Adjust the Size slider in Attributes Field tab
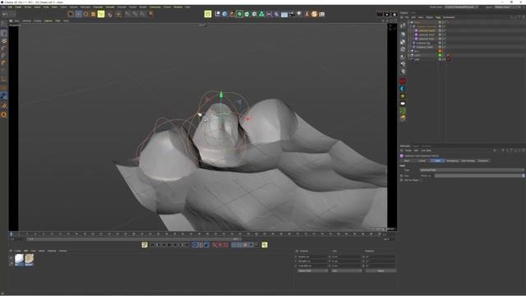The width and height of the screenshot is (526, 296). click(479, 175)
